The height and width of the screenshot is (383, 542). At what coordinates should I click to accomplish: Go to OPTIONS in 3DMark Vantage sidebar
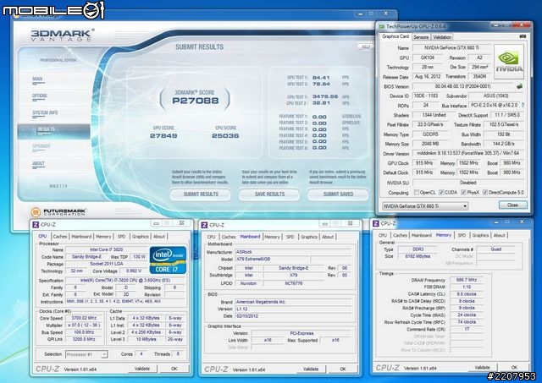tap(40, 96)
